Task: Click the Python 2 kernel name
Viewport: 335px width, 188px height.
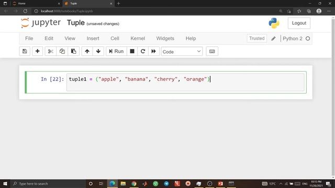Action: (292, 39)
